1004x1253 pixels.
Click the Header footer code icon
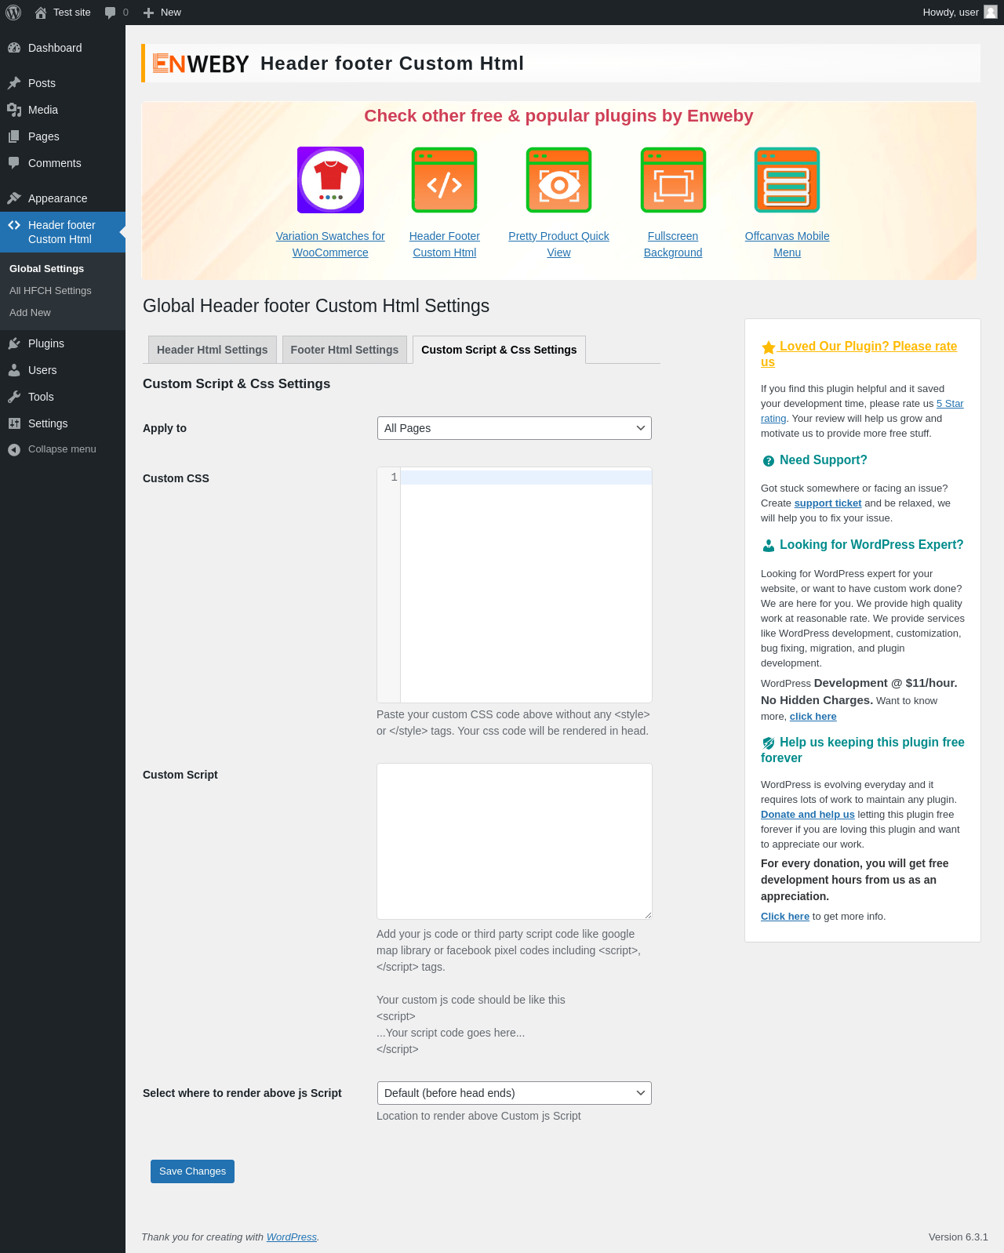tap(14, 225)
